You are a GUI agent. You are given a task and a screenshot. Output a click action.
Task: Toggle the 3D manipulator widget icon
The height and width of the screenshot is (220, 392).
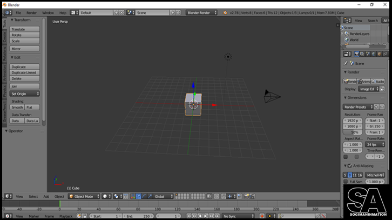pyautogui.click(x=133, y=196)
